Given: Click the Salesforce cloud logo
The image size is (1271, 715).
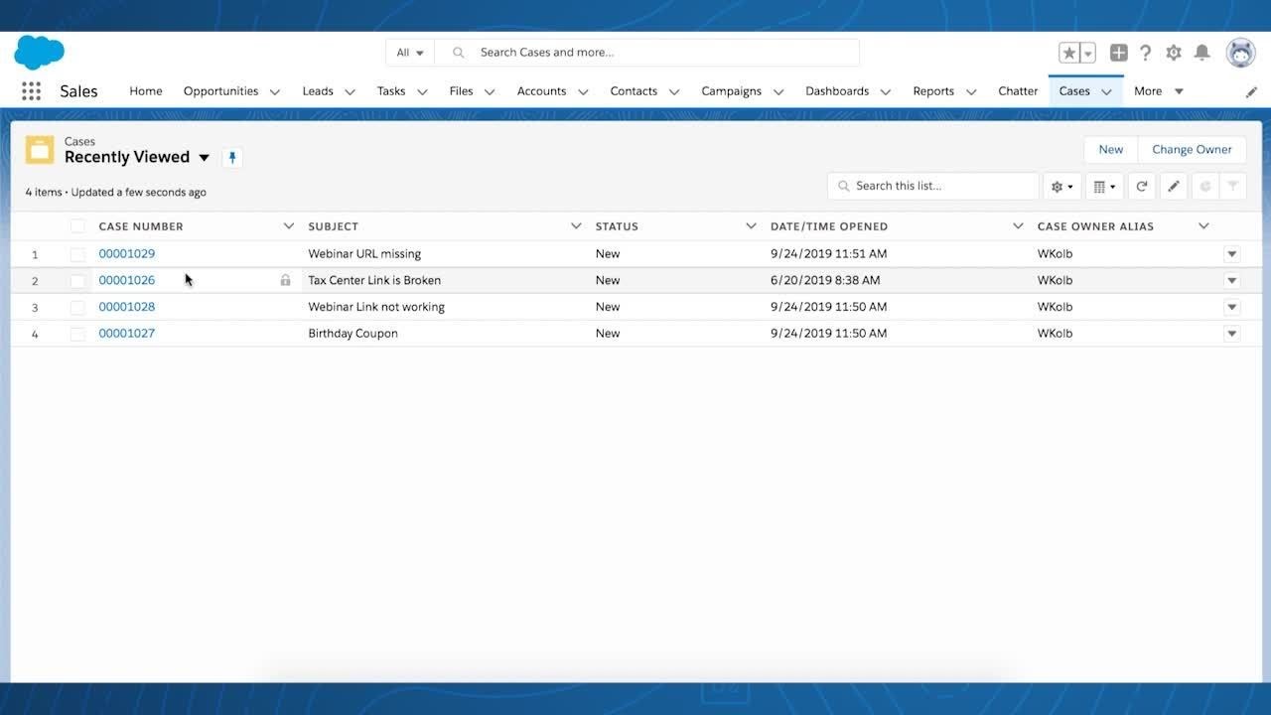Looking at the screenshot, I should point(40,52).
